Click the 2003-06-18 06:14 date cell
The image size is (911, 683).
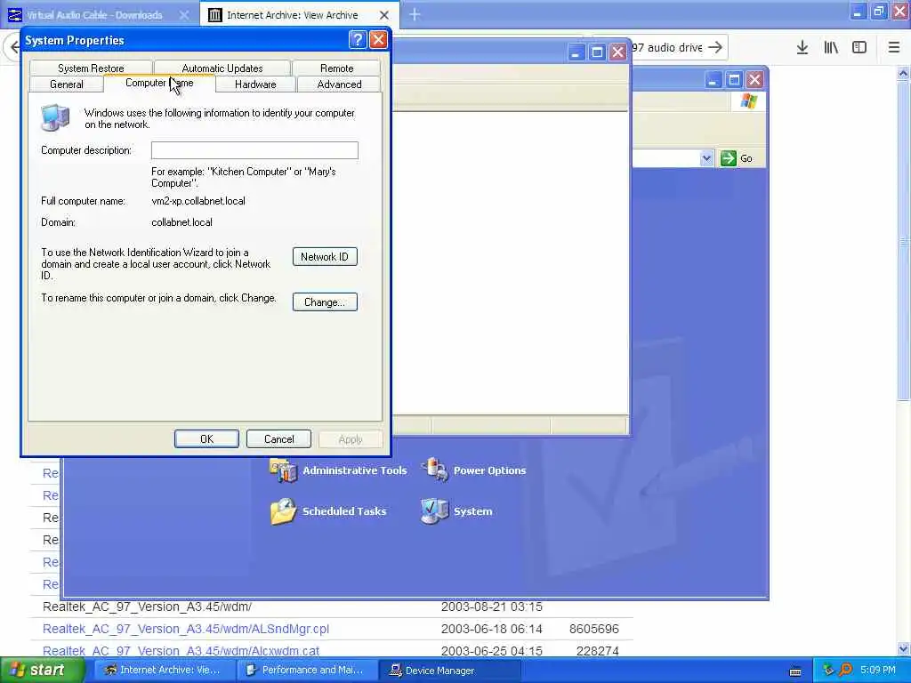[491, 629]
